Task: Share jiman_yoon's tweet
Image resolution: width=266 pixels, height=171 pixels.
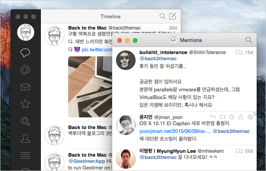Action: tap(241, 117)
